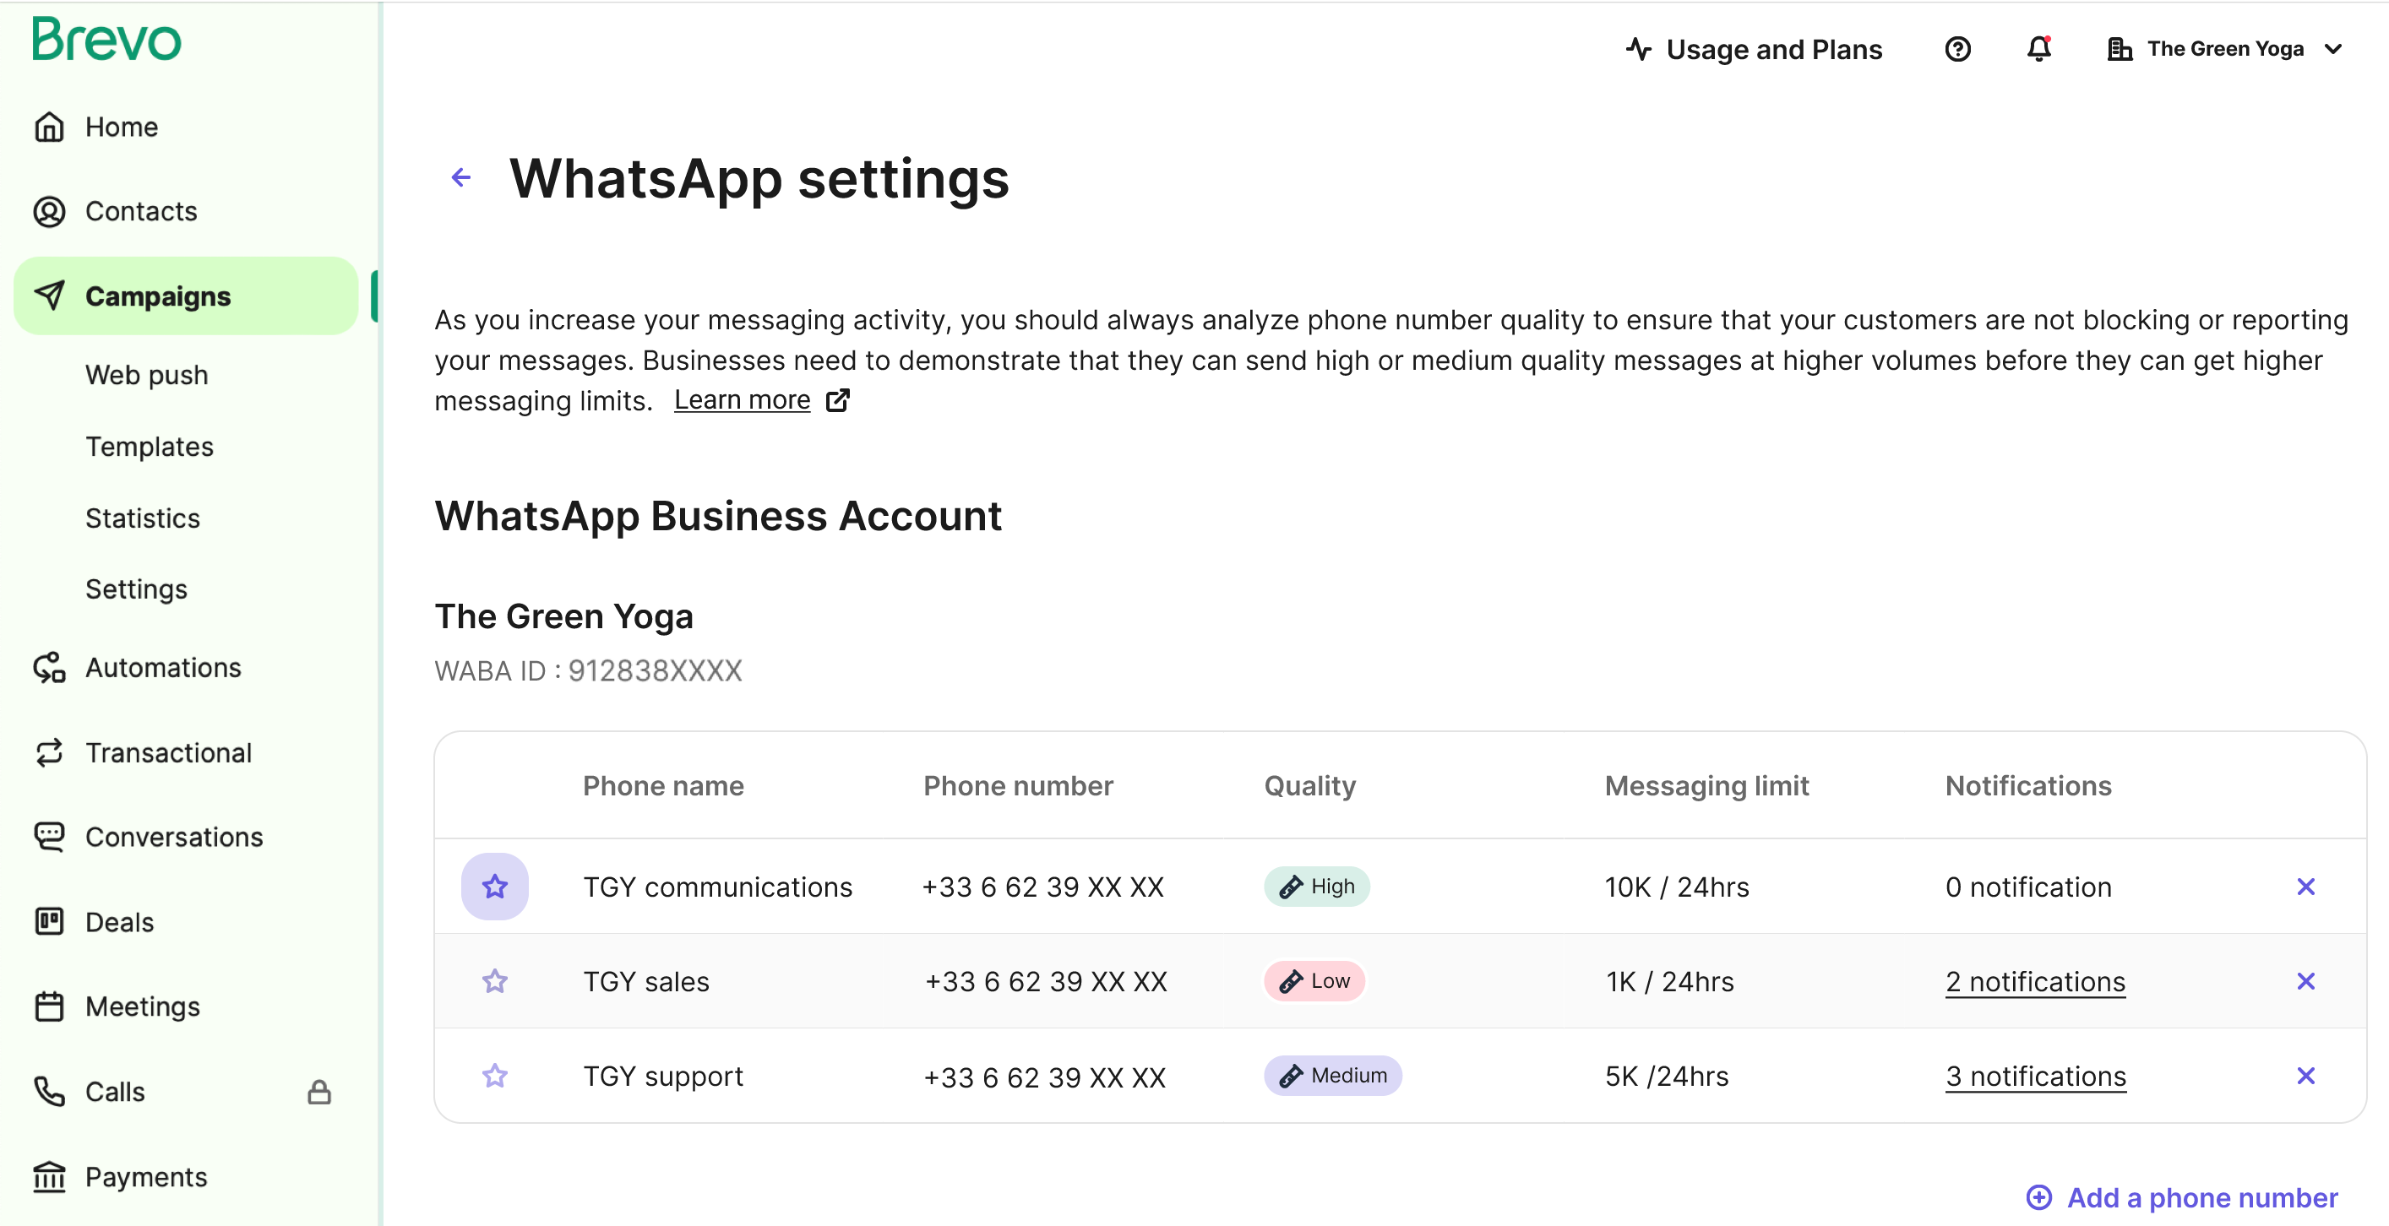Open the notifications bell
The height and width of the screenshot is (1226, 2389).
[2038, 49]
